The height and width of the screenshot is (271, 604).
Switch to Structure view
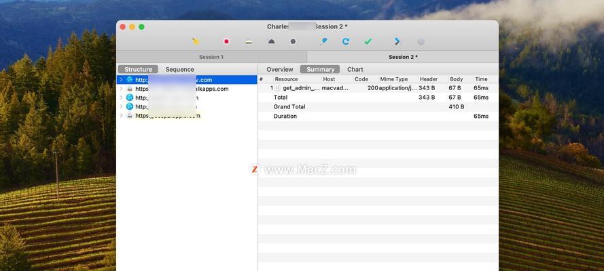[138, 70]
